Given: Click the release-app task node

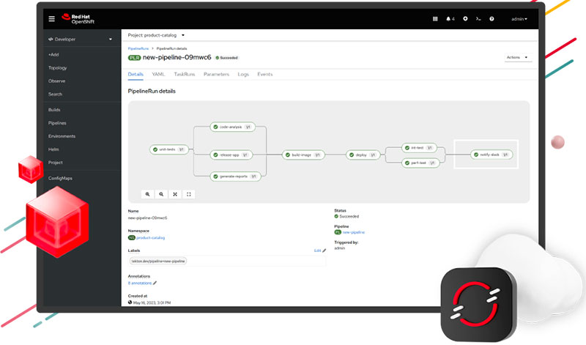Looking at the screenshot, I should 231,155.
